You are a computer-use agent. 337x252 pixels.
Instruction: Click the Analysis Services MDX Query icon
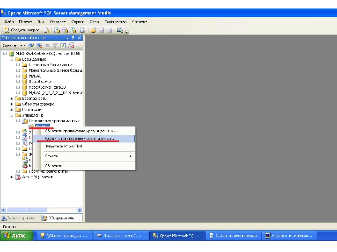coord(57,30)
